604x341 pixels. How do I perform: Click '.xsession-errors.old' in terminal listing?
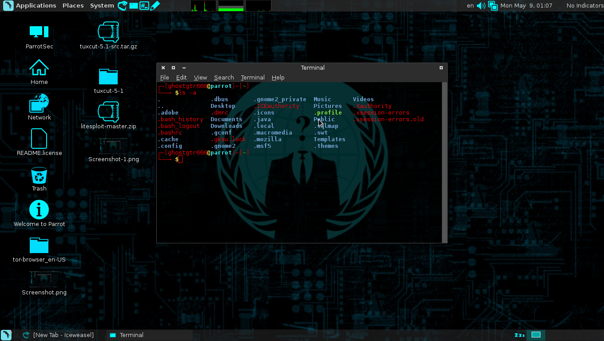388,119
